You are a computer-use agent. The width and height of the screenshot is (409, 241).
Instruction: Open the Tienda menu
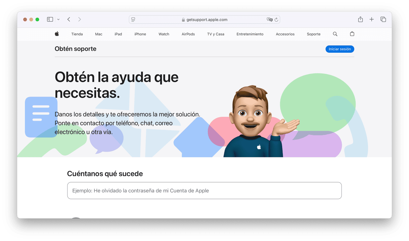click(77, 34)
